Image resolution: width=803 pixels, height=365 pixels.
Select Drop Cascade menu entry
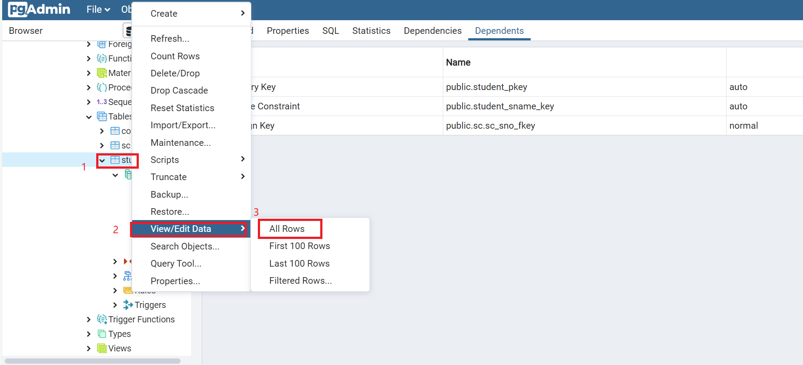tap(192, 90)
